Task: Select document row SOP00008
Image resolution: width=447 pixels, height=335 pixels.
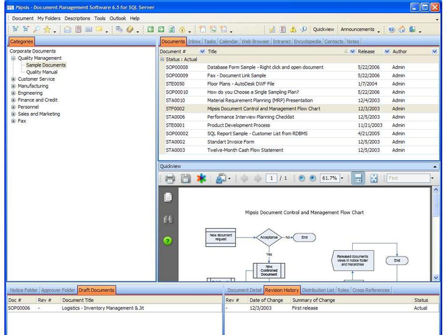Action: pos(302,67)
